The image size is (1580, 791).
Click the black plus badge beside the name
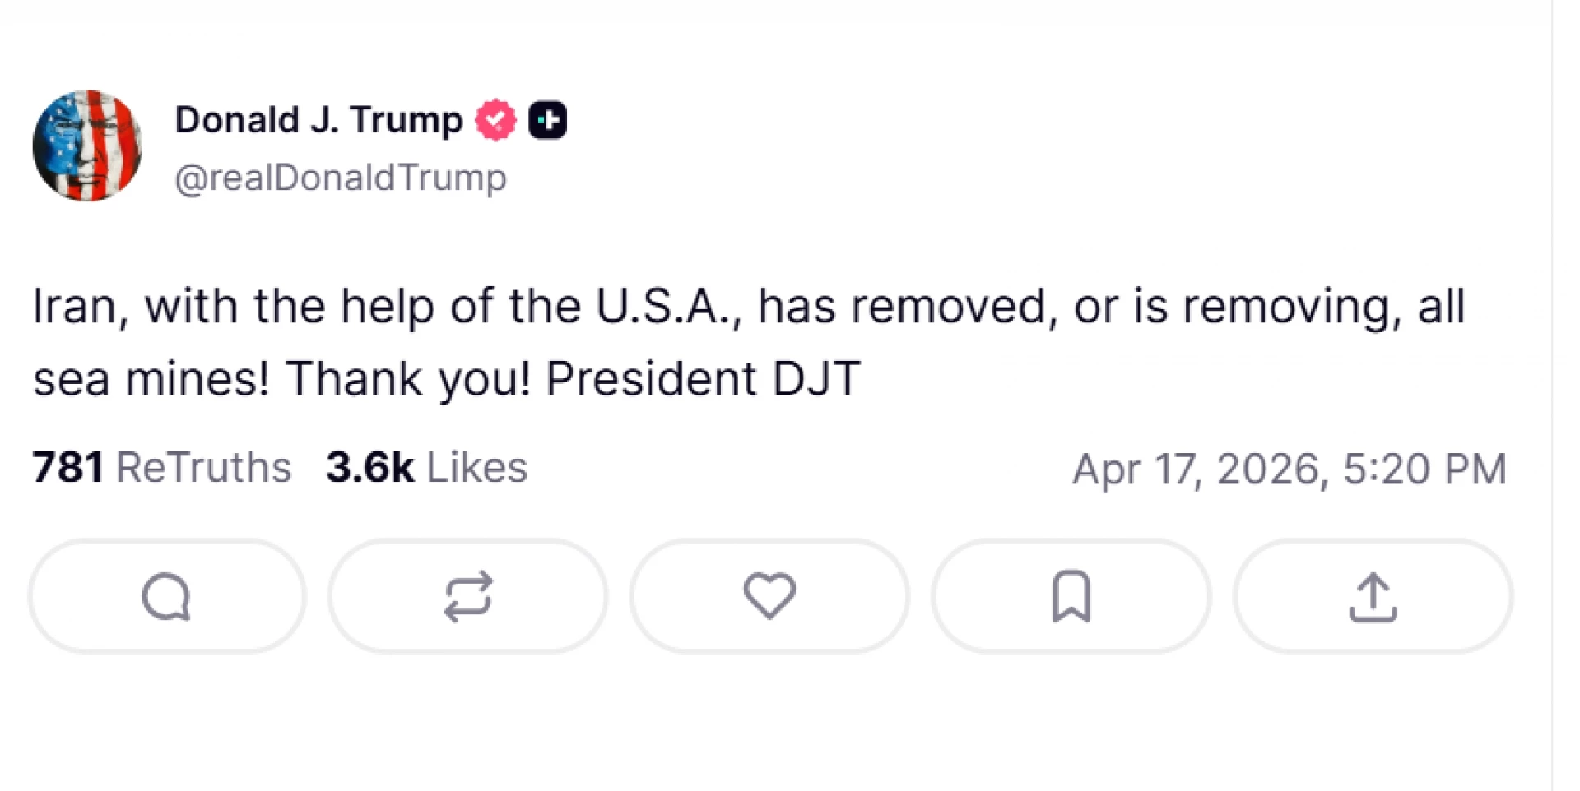click(x=547, y=120)
